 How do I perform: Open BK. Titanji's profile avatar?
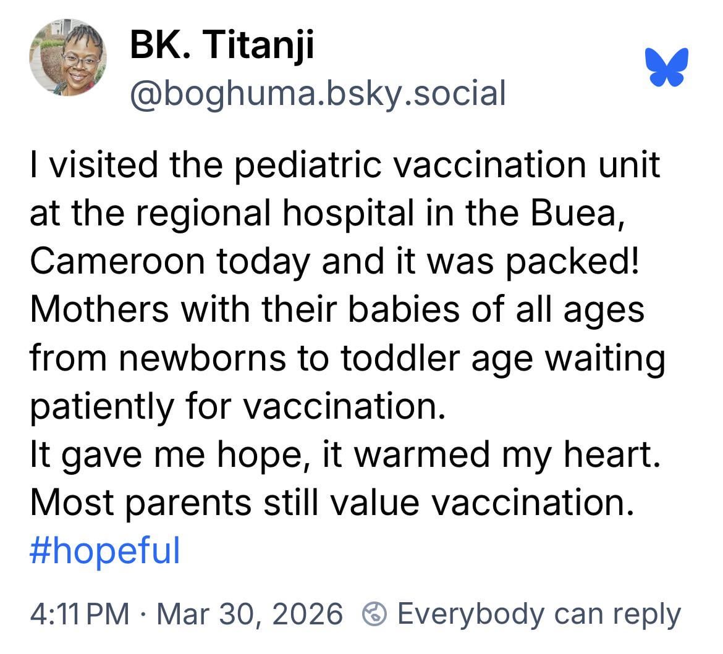click(x=68, y=57)
